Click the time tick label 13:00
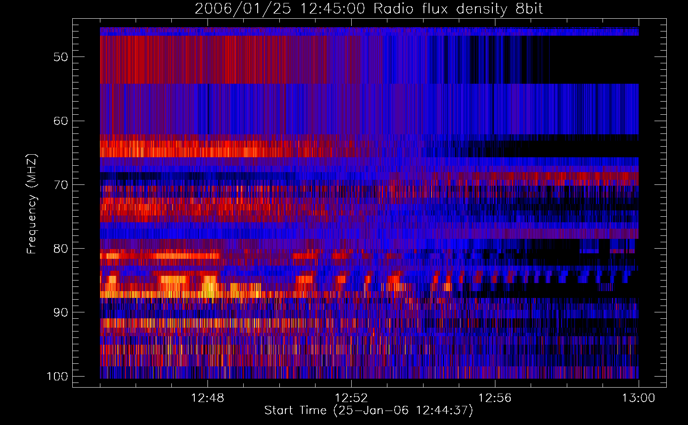Screen dimensions: 688x425 tap(639, 398)
